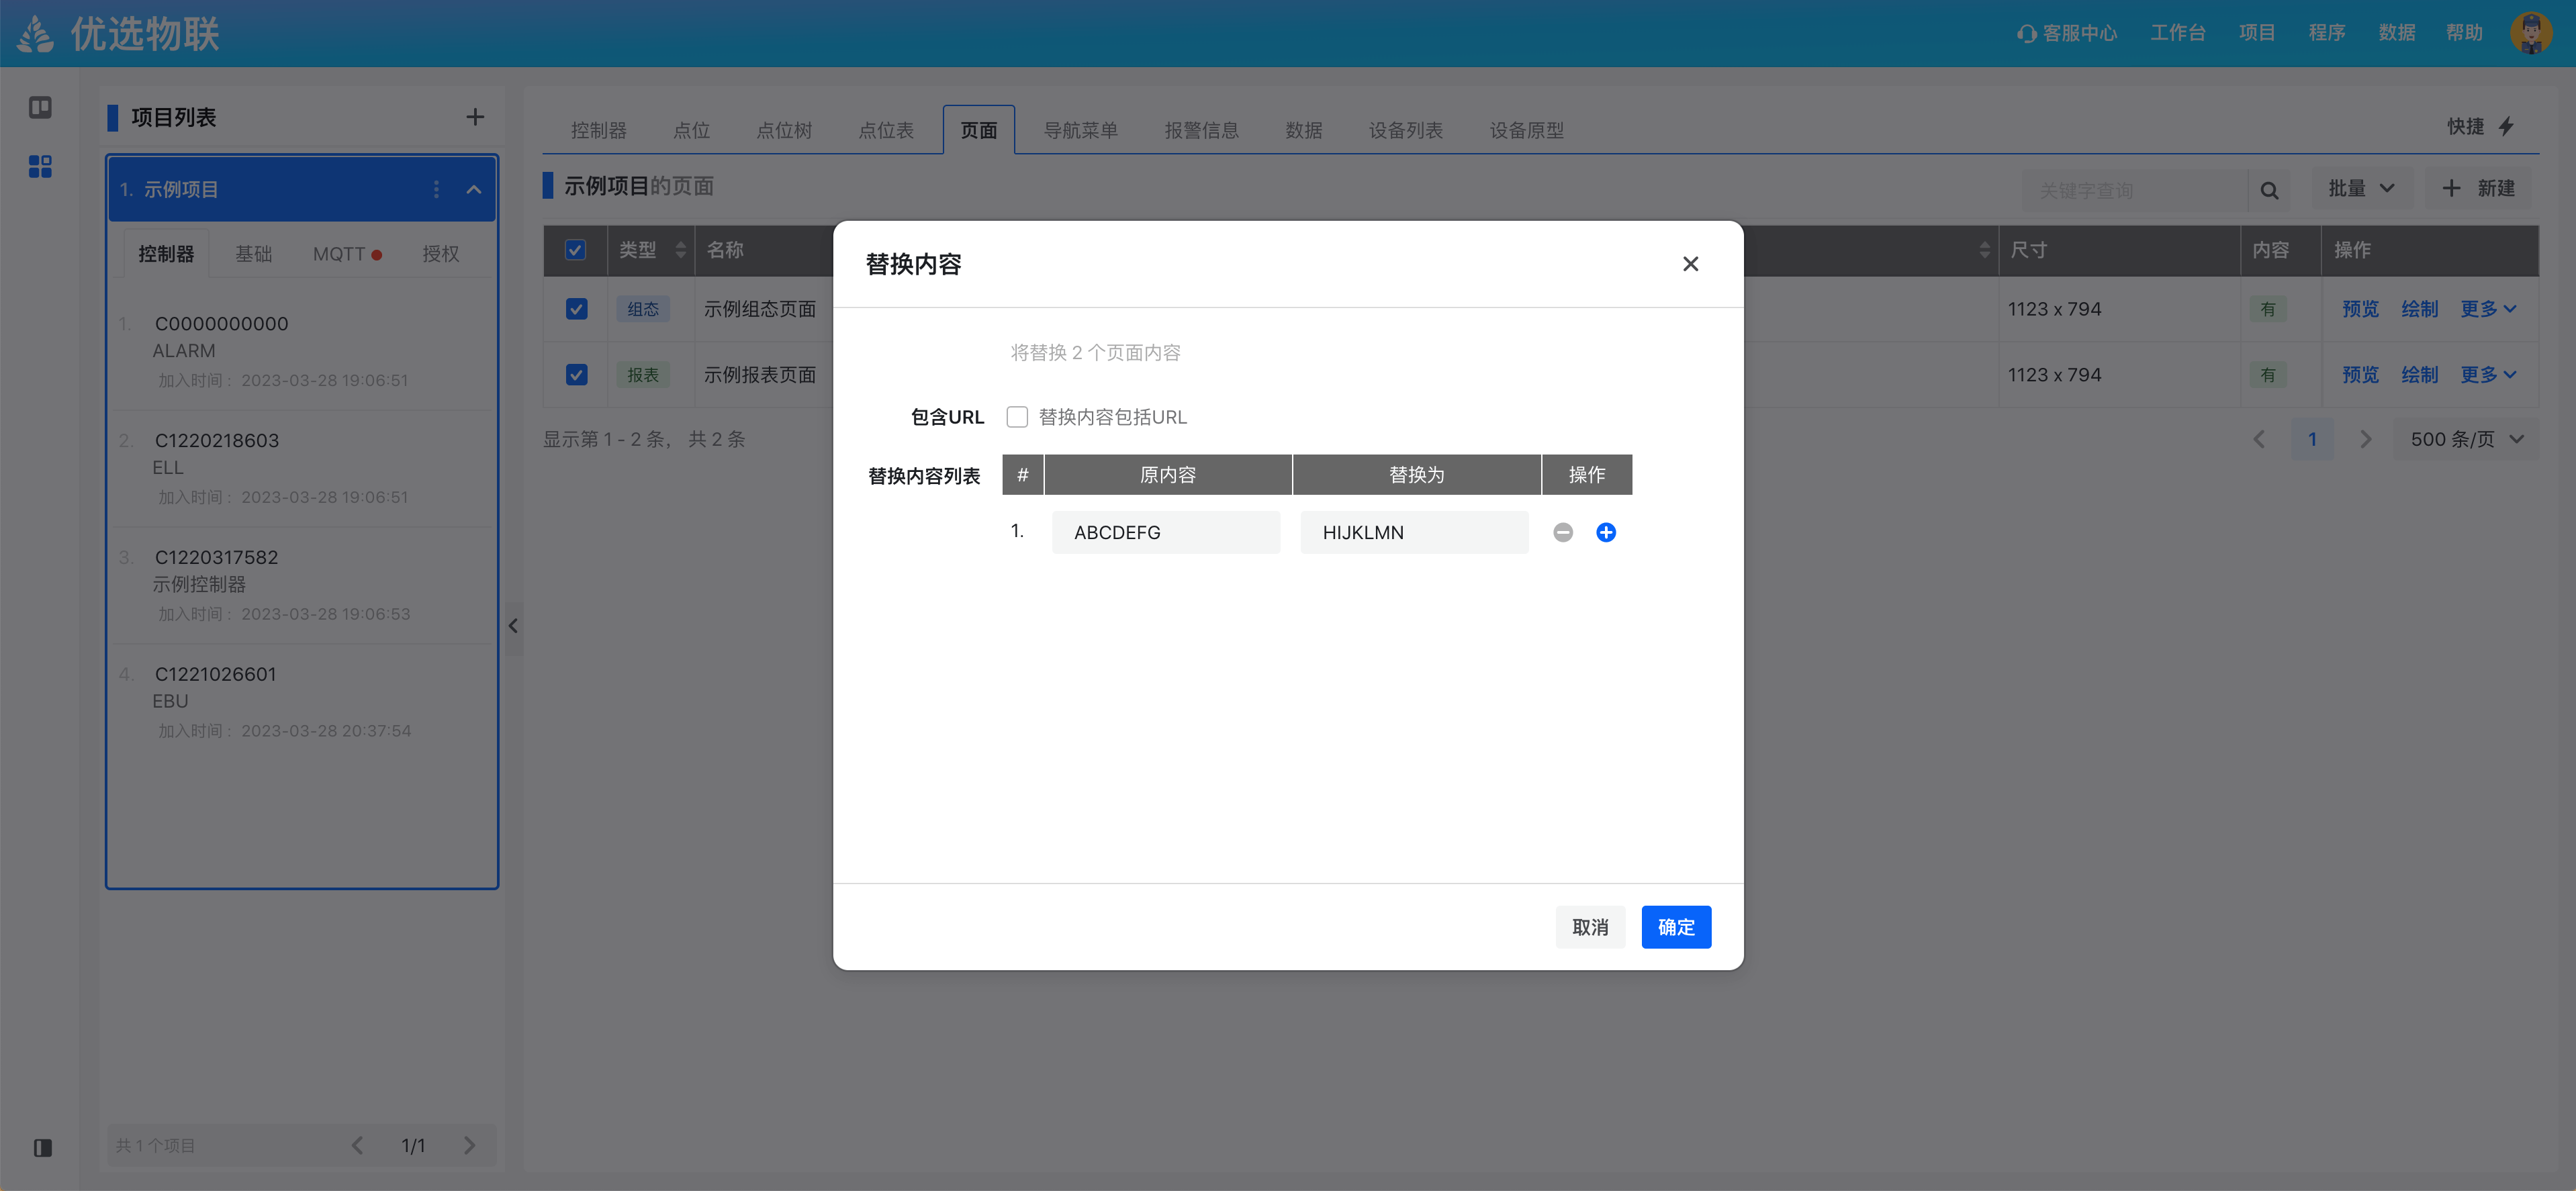2576x1191 pixels.
Task: Click the keyword search magnifier icon
Action: click(2269, 189)
